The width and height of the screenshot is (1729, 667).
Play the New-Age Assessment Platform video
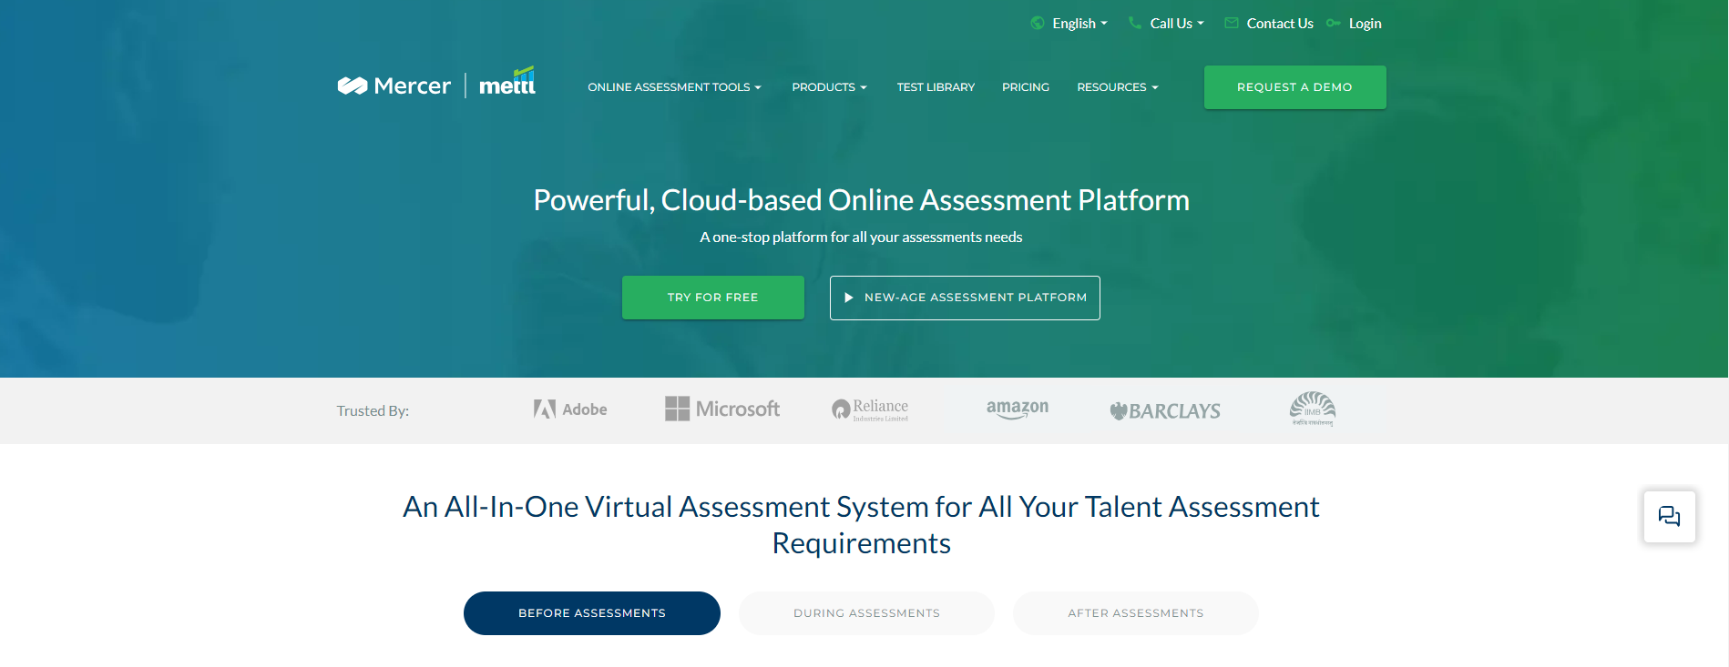(x=965, y=298)
